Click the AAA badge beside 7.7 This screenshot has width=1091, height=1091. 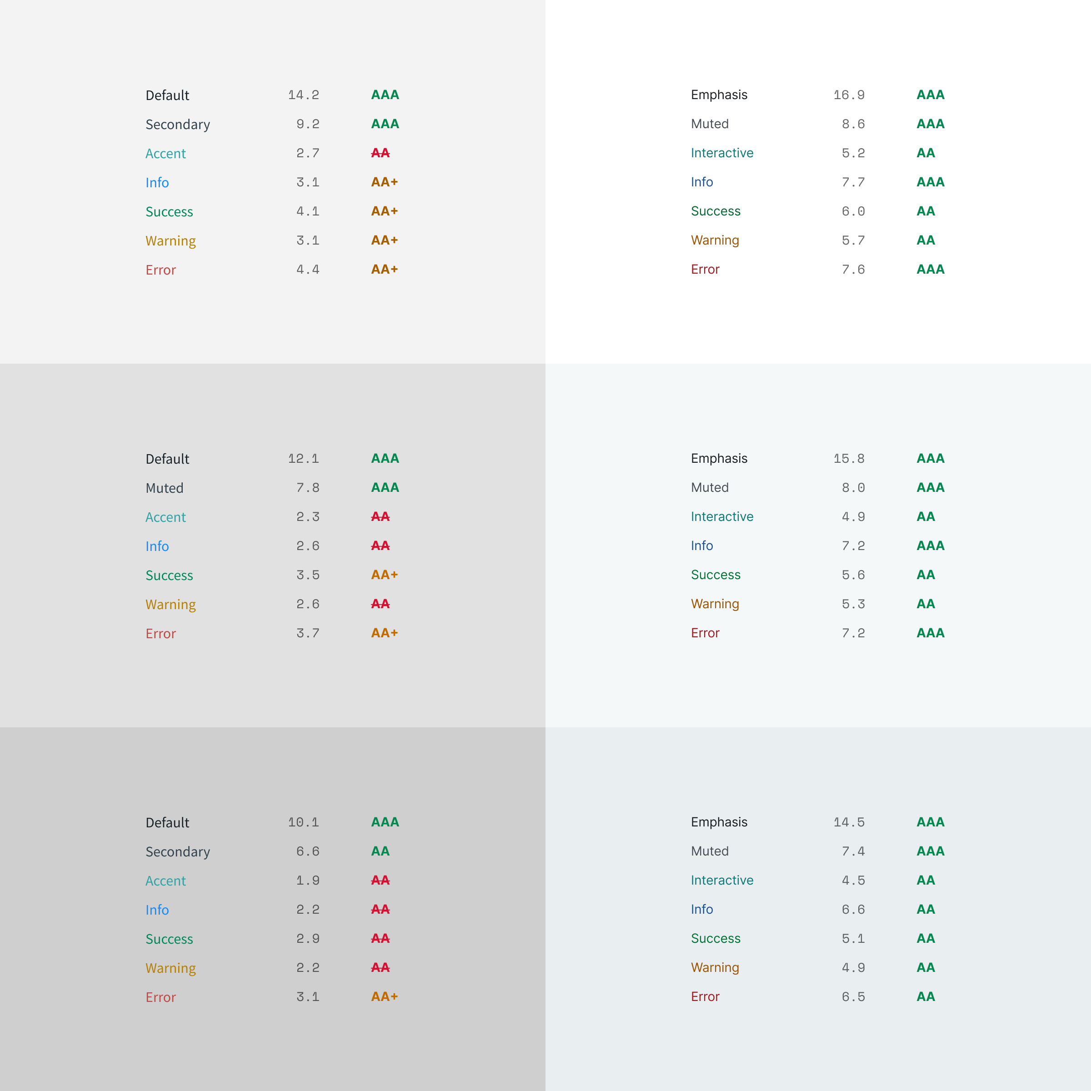[930, 182]
